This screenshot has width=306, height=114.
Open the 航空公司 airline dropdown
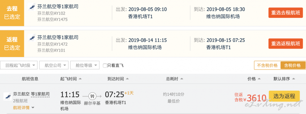pos(54,65)
